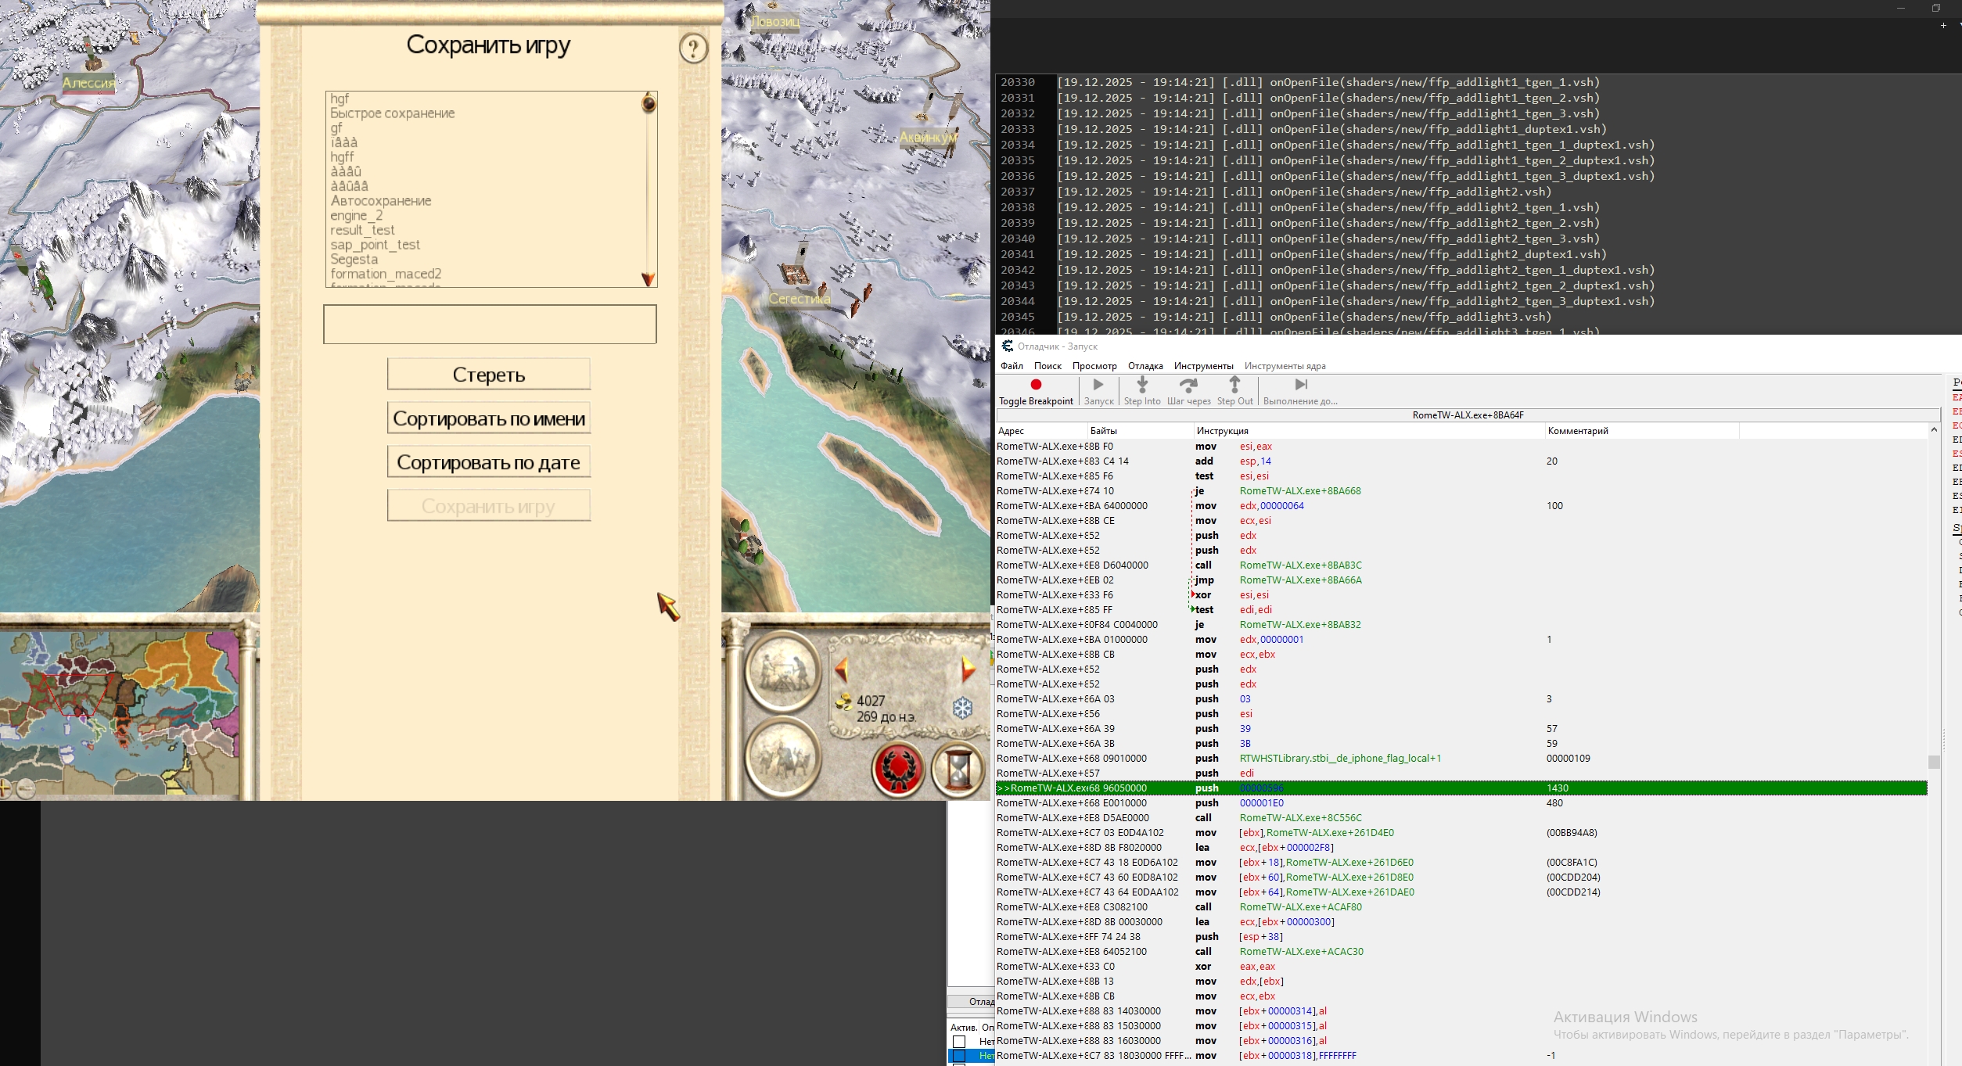The image size is (1962, 1066).
Task: Open the red laurel wreath faction button
Action: [897, 767]
